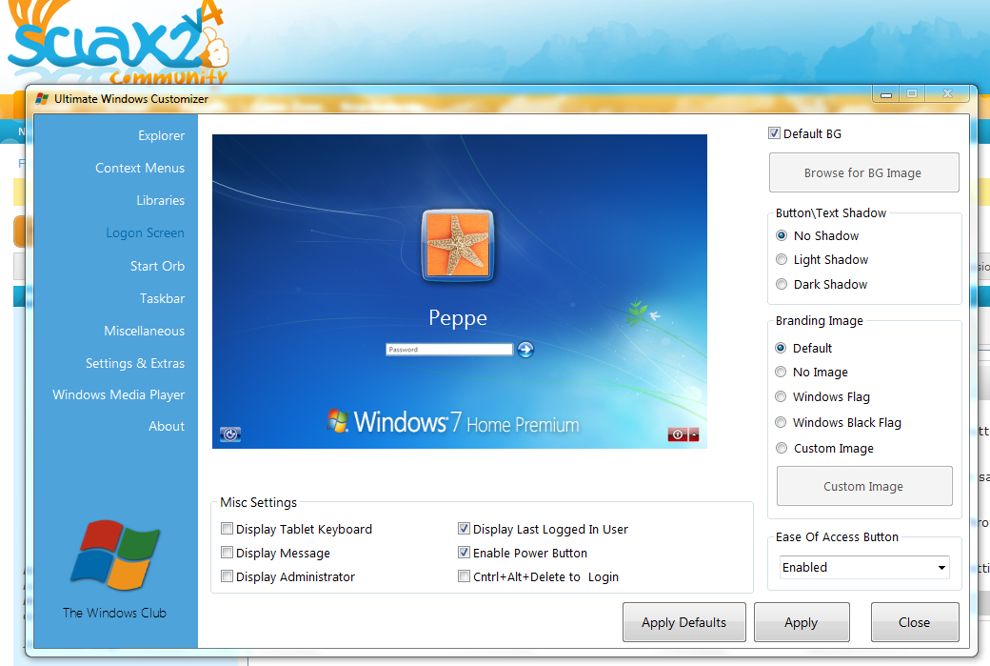The image size is (990, 666).
Task: Choose Windows Flag branding
Action: (781, 396)
